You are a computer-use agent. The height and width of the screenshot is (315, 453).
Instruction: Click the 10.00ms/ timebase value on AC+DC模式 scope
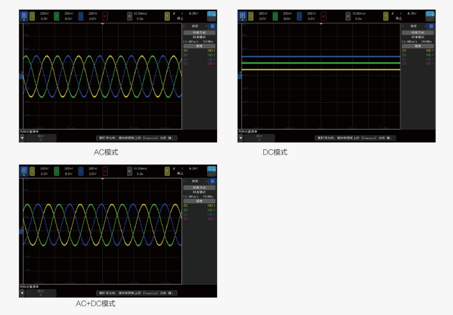140,169
